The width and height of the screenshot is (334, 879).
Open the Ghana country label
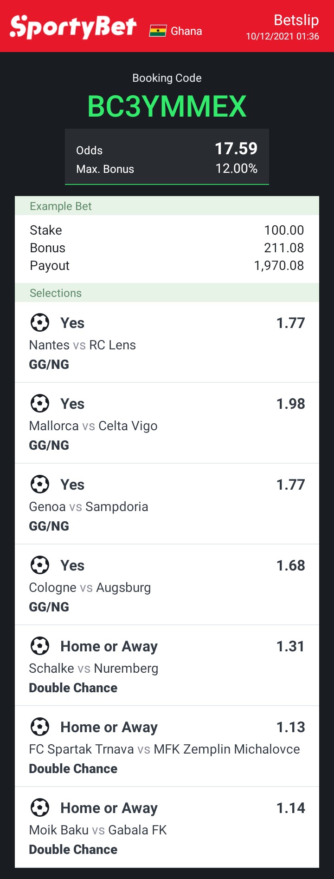coord(186,31)
